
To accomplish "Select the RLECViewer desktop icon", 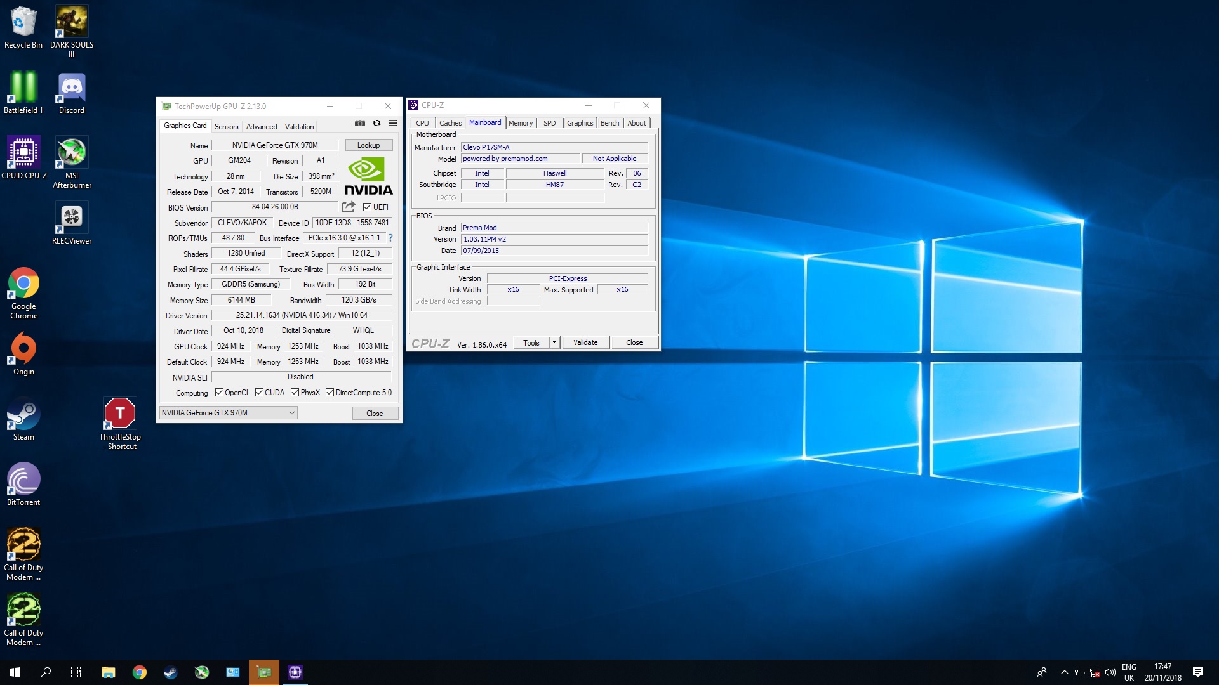I will [72, 223].
